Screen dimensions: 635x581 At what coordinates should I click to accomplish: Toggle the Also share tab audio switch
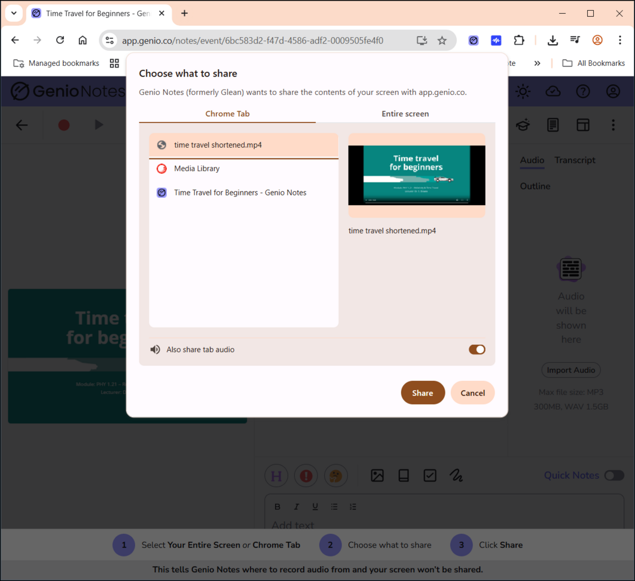(477, 350)
